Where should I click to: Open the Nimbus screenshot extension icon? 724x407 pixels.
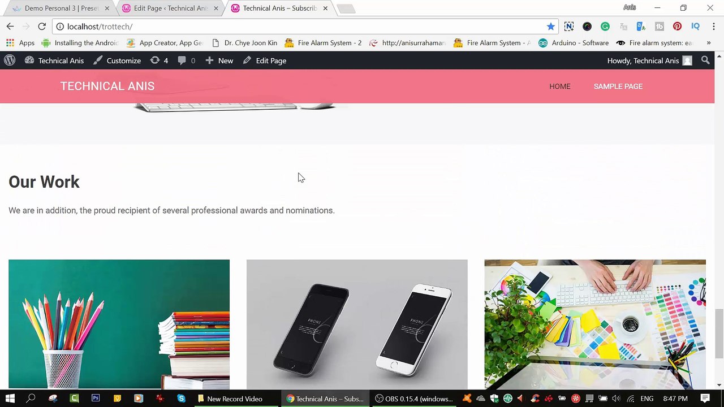click(x=569, y=27)
